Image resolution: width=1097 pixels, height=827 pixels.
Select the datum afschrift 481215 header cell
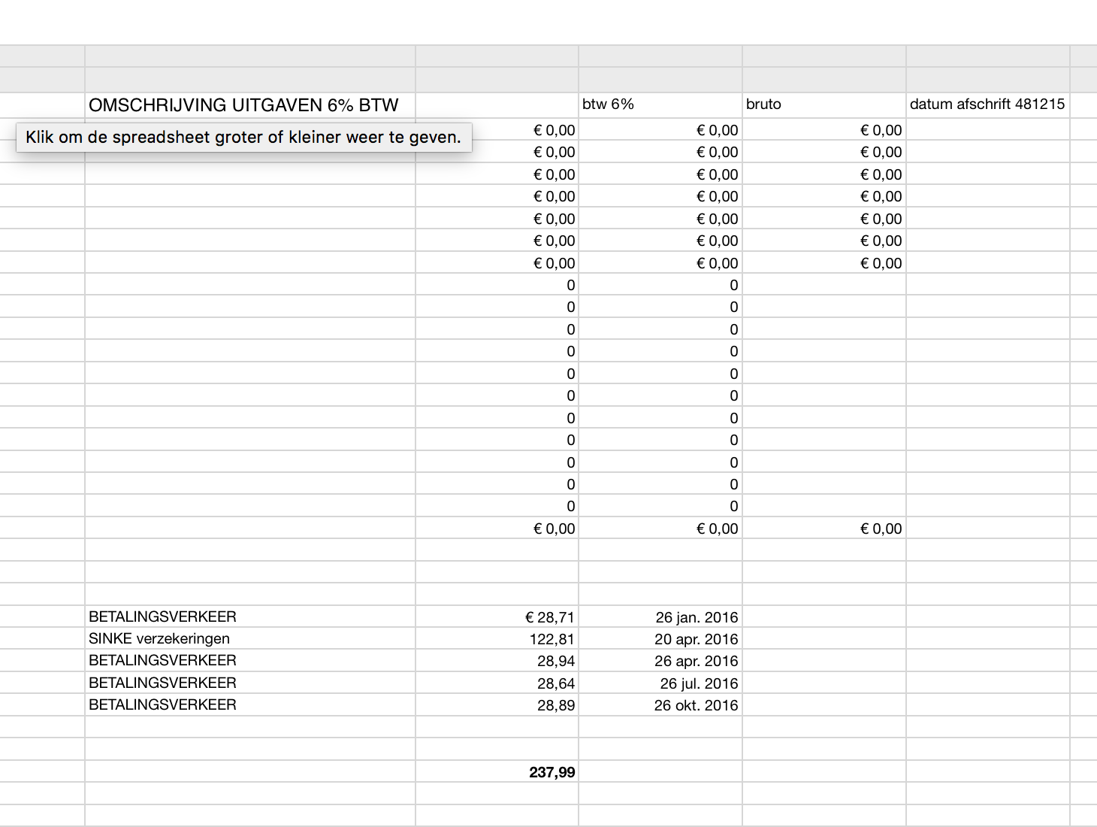click(x=988, y=105)
